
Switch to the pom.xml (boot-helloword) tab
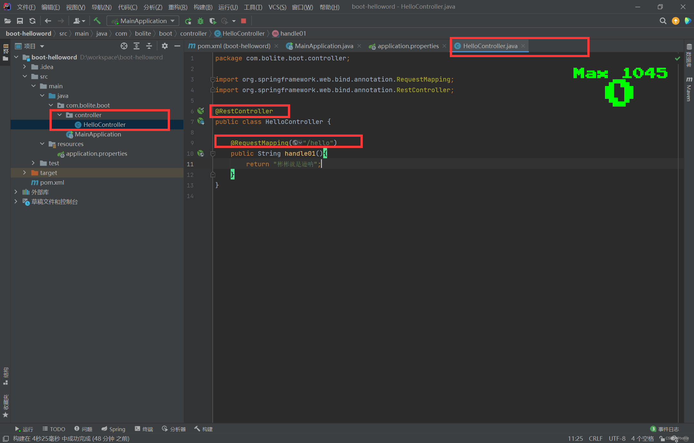[x=234, y=46]
